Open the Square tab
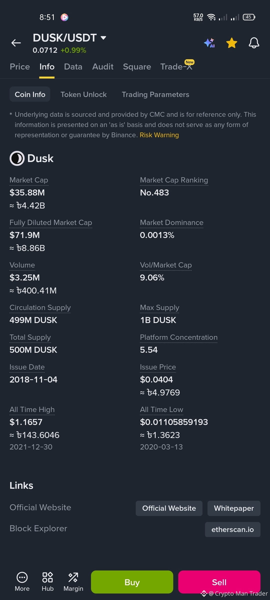Viewport: 270px width, 600px height. click(137, 67)
